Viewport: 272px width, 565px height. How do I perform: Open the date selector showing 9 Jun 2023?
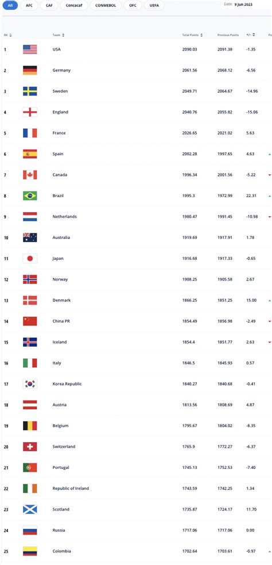pos(243,4)
